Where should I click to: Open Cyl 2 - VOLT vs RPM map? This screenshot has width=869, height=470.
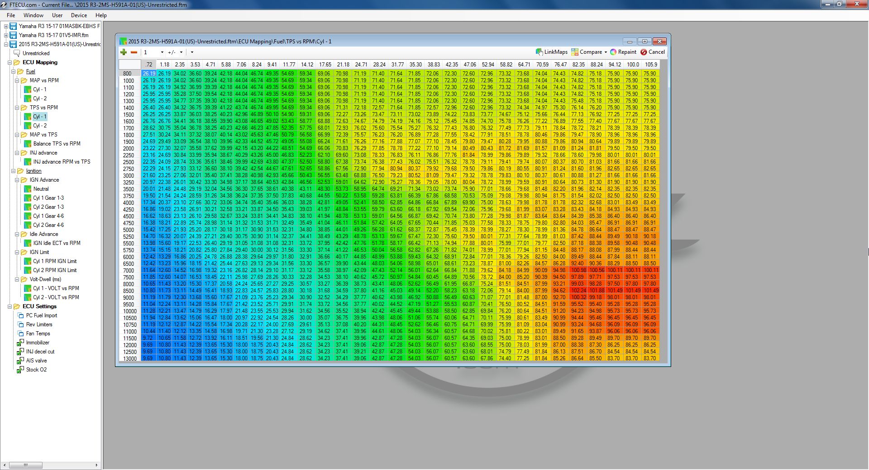56,297
